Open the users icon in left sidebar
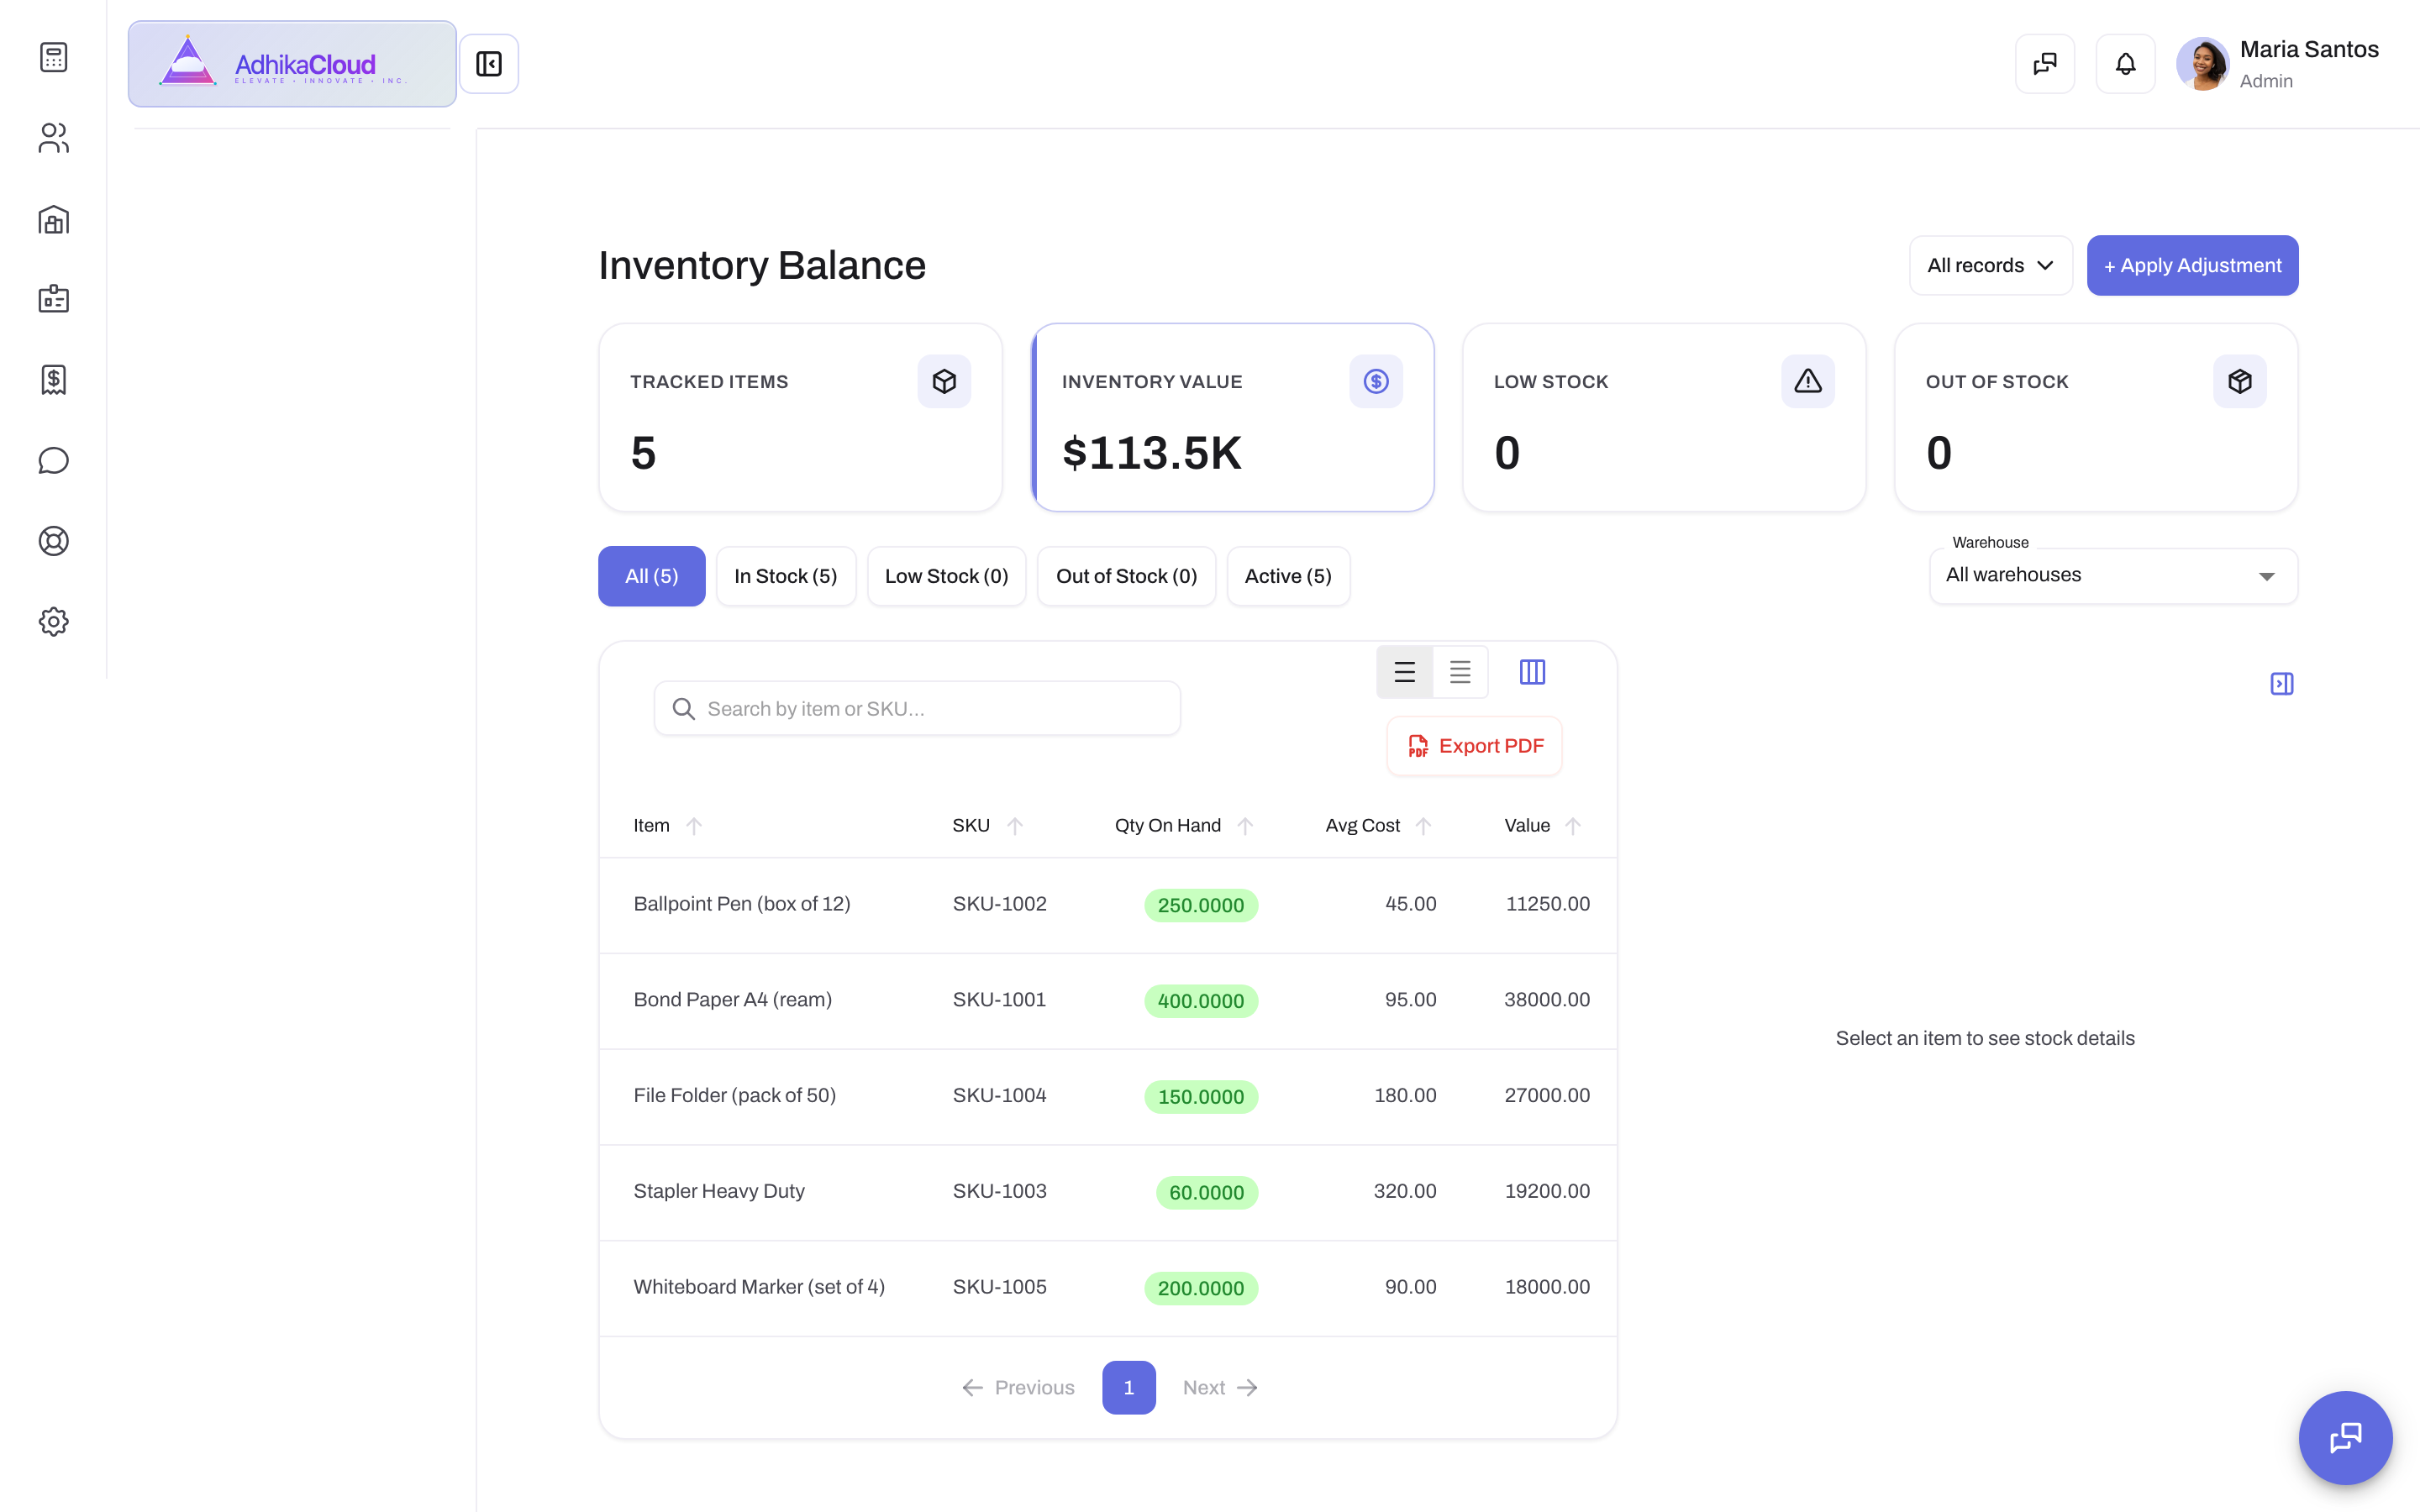This screenshot has height=1512, width=2420. coord(53,138)
